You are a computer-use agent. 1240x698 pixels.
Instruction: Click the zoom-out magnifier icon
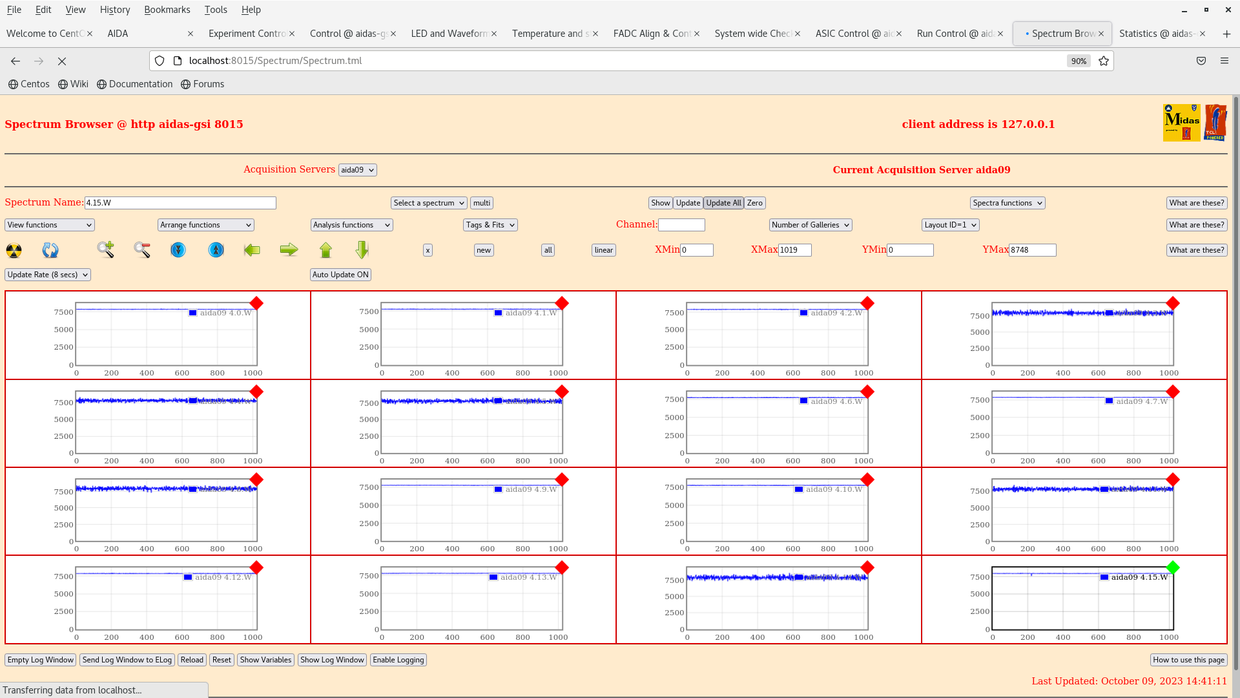point(142,249)
